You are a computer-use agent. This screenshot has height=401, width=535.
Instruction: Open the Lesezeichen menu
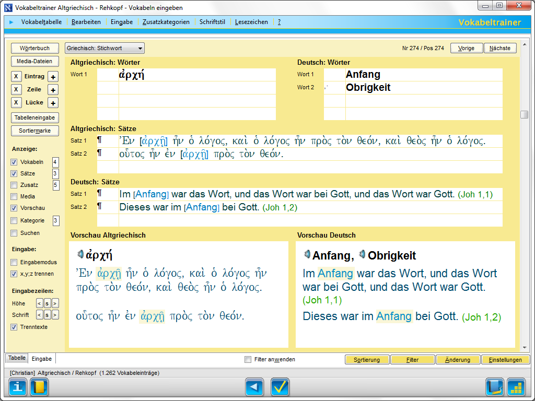[x=251, y=22]
